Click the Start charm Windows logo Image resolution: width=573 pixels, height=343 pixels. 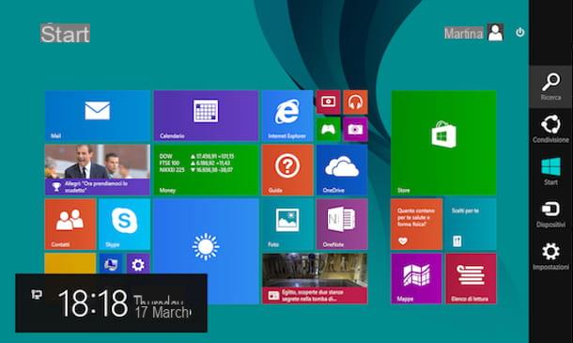click(x=550, y=171)
